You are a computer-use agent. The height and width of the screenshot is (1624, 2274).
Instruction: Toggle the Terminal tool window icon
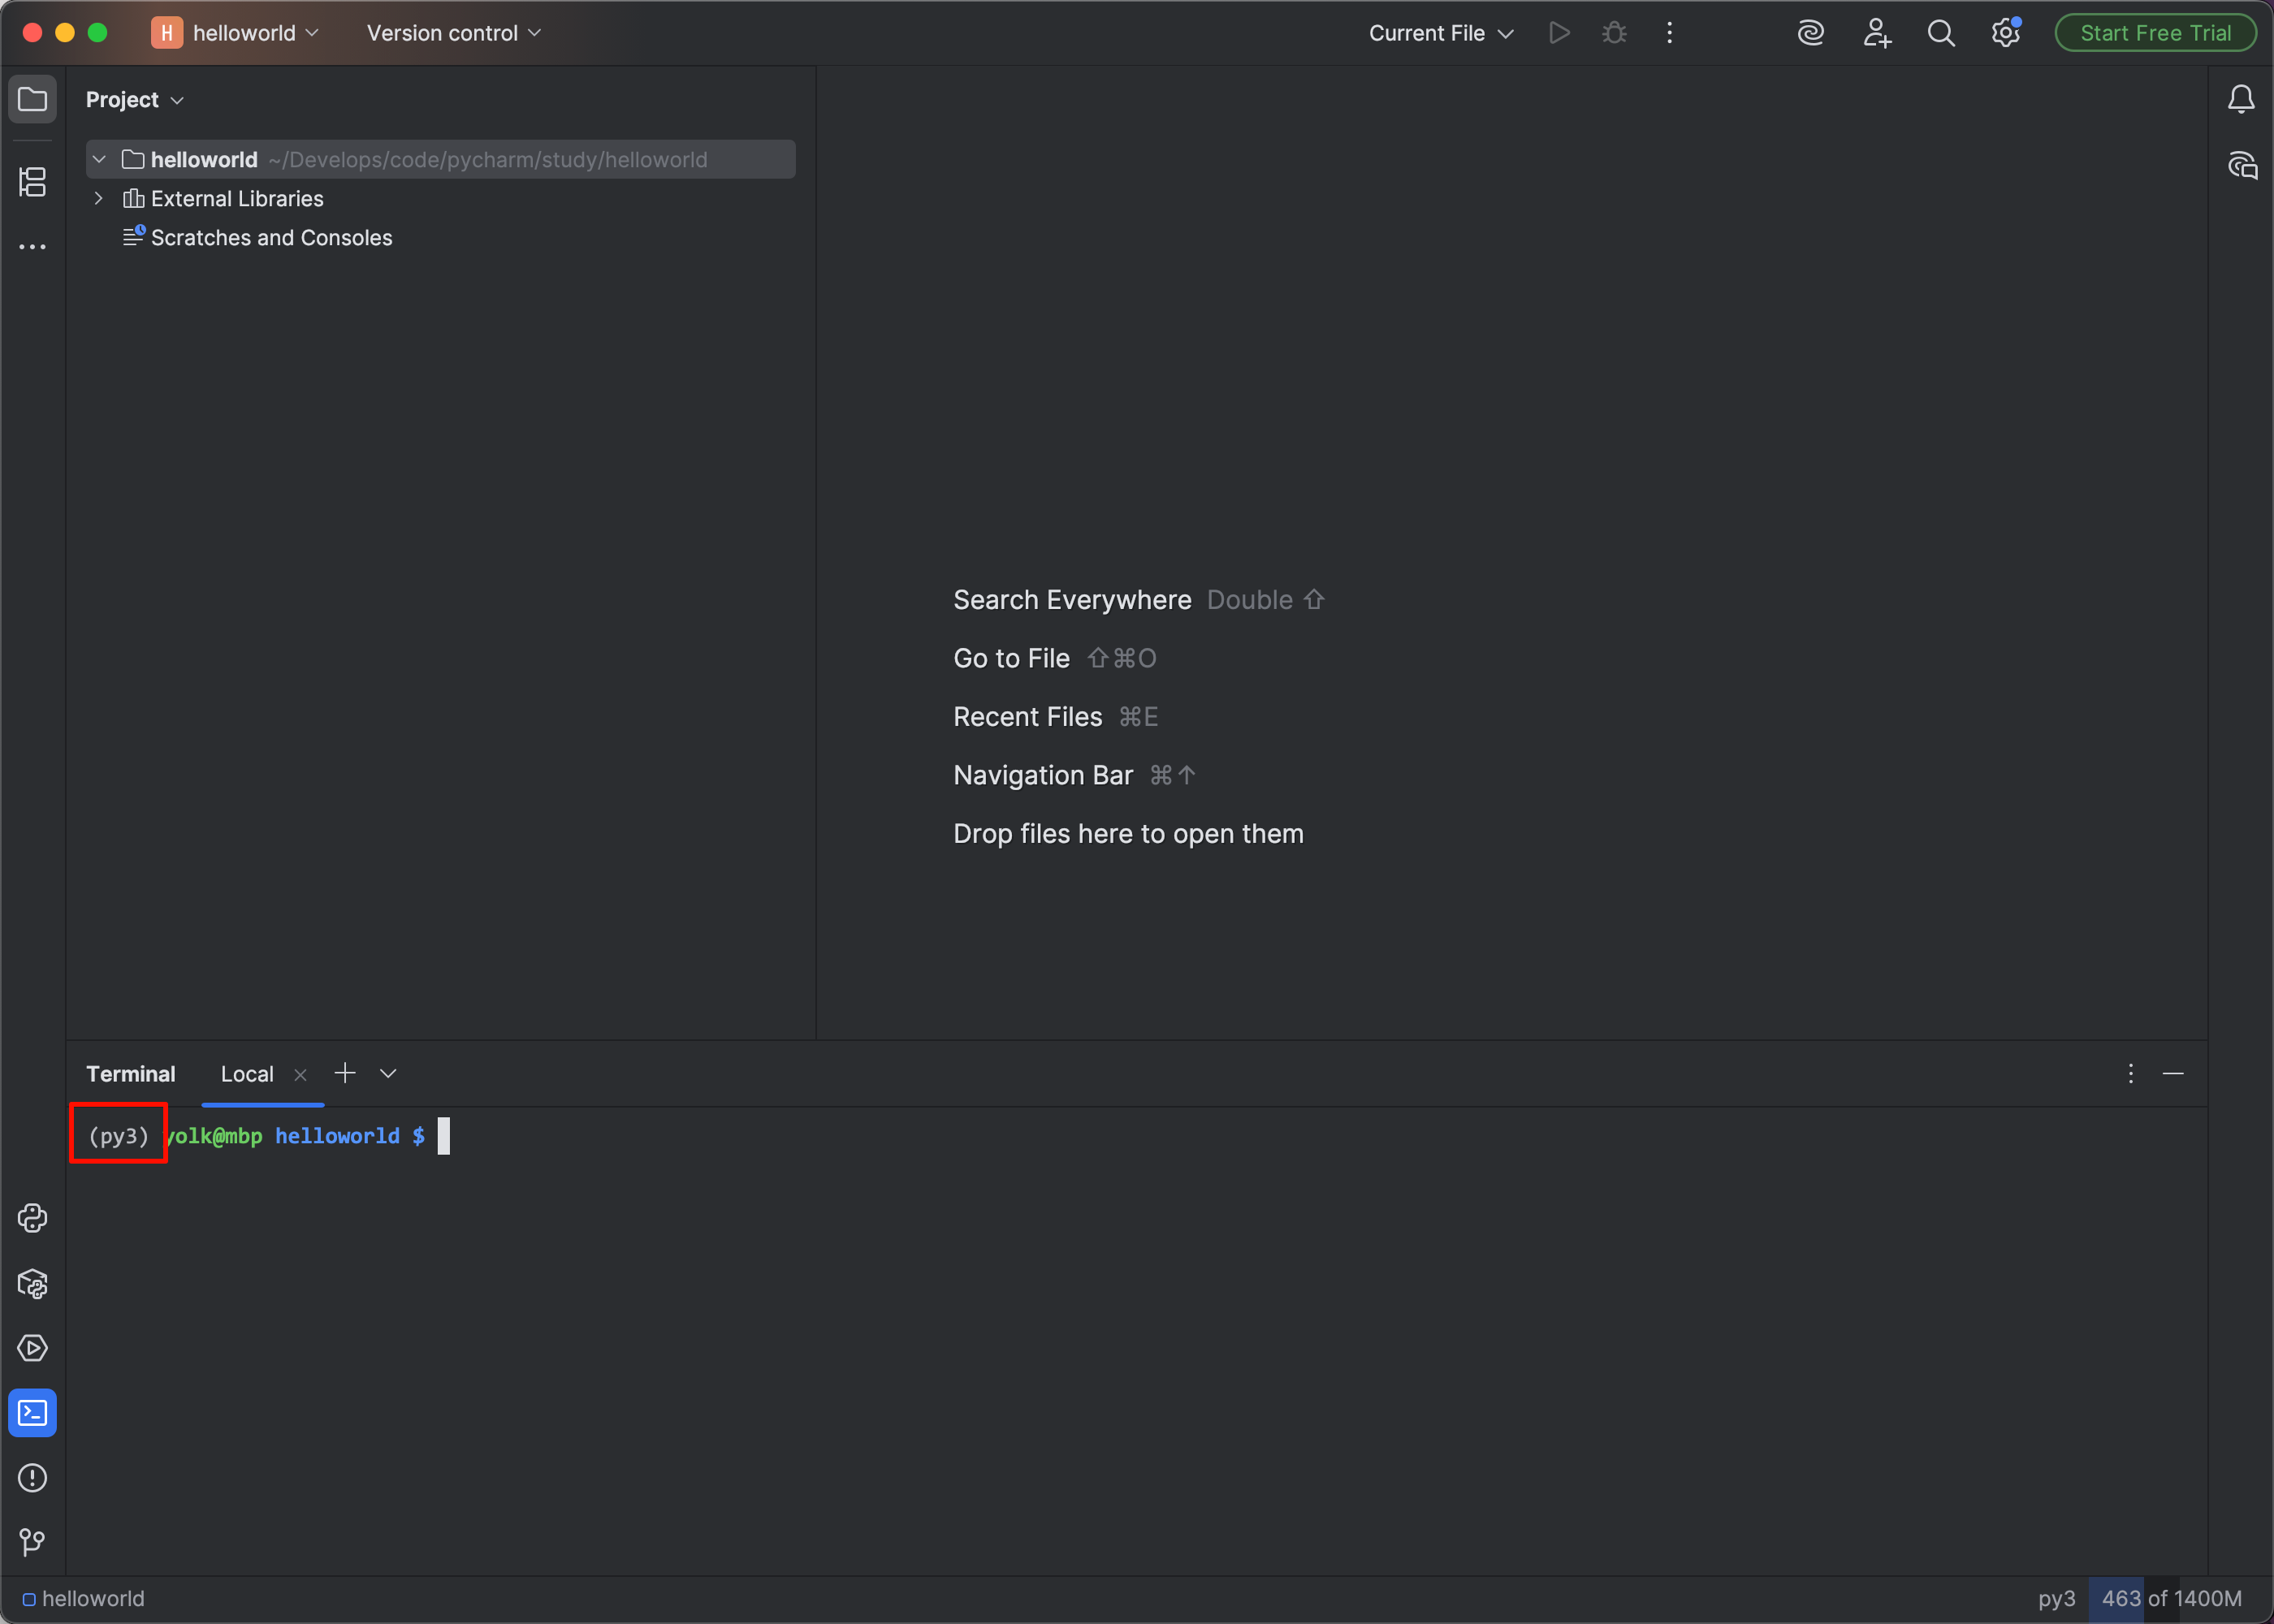[x=32, y=1413]
